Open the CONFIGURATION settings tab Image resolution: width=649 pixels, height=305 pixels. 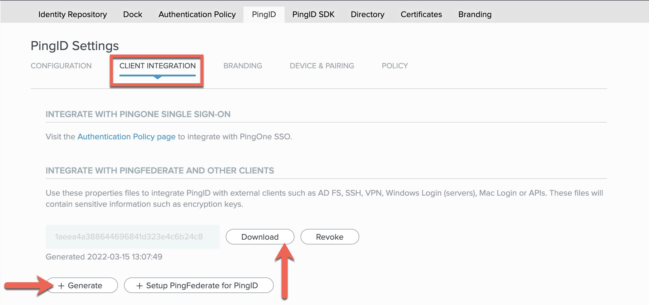(61, 66)
